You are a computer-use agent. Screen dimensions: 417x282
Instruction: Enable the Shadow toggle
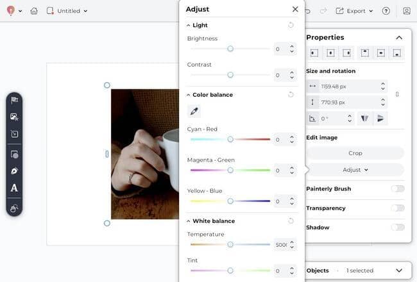[398, 228]
